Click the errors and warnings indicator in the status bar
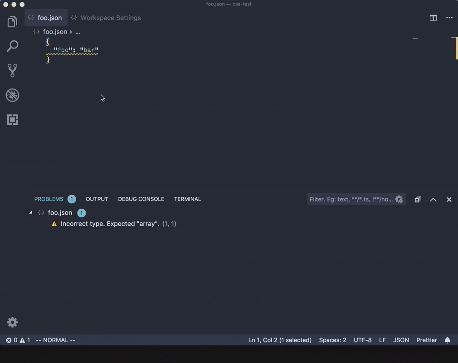The height and width of the screenshot is (363, 458). [17, 340]
